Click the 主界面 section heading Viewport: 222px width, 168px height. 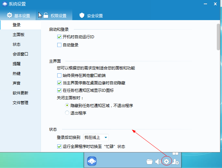tap(55, 61)
